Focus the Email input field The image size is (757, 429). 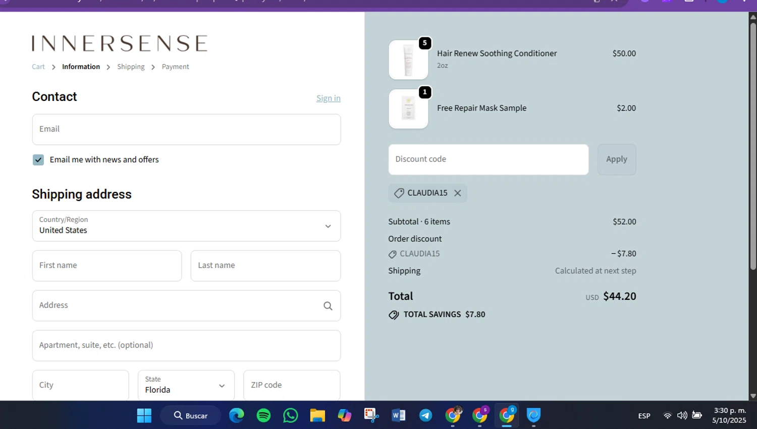[186, 130]
